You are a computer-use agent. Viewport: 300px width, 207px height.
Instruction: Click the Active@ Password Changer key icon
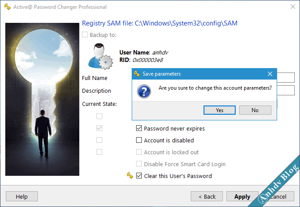[7, 7]
